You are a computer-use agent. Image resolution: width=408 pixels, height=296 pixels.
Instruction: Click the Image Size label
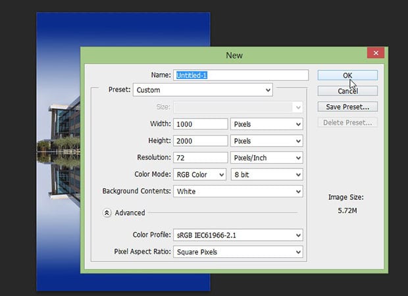click(345, 197)
